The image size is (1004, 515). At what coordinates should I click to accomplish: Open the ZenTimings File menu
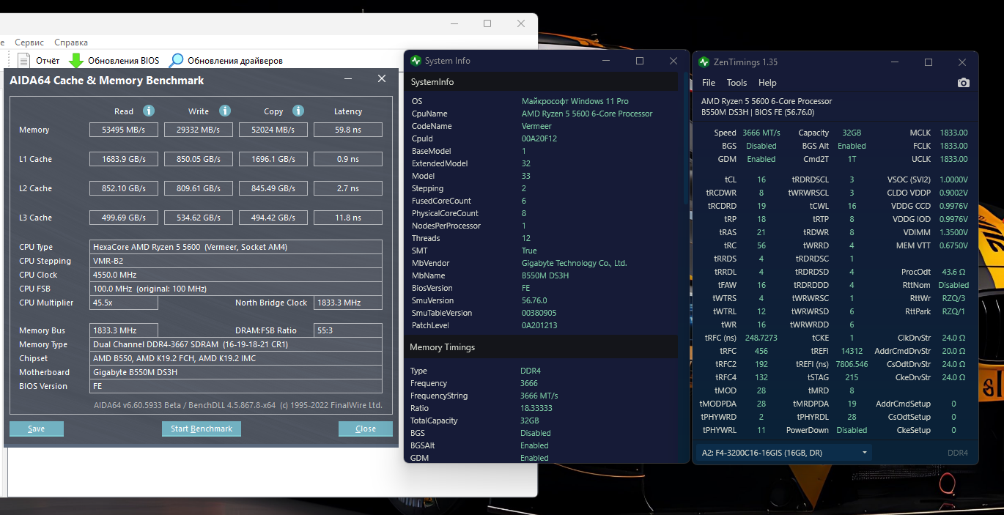709,83
